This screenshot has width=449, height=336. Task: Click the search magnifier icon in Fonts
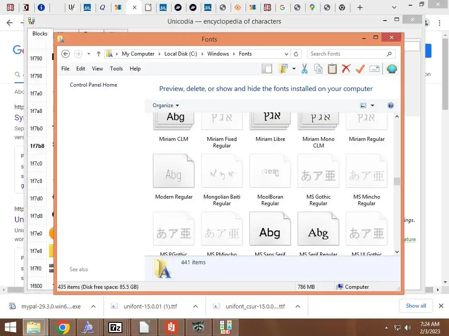[x=389, y=54]
